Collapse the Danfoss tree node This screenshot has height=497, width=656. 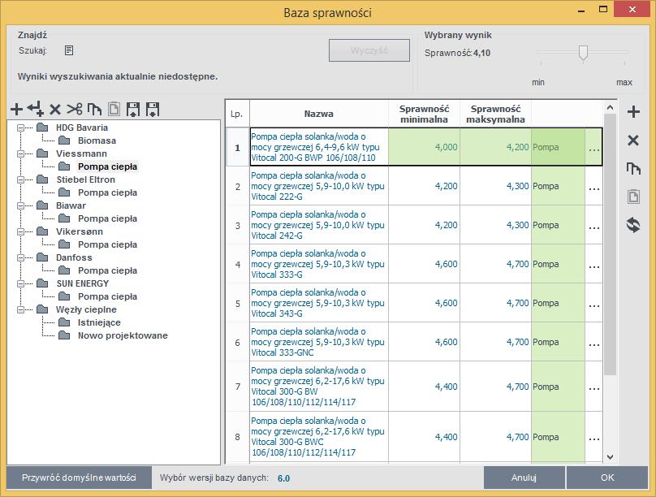tap(20, 257)
